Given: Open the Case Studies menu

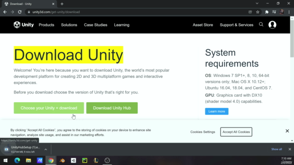Looking at the screenshot, I should click(x=96, y=25).
